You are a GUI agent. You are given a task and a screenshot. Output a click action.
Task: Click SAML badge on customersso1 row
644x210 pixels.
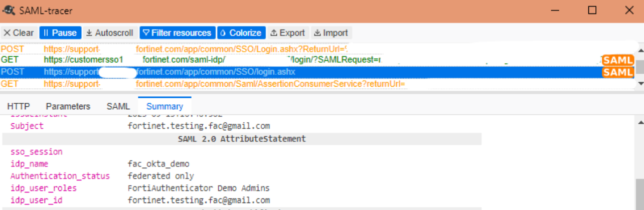click(618, 61)
